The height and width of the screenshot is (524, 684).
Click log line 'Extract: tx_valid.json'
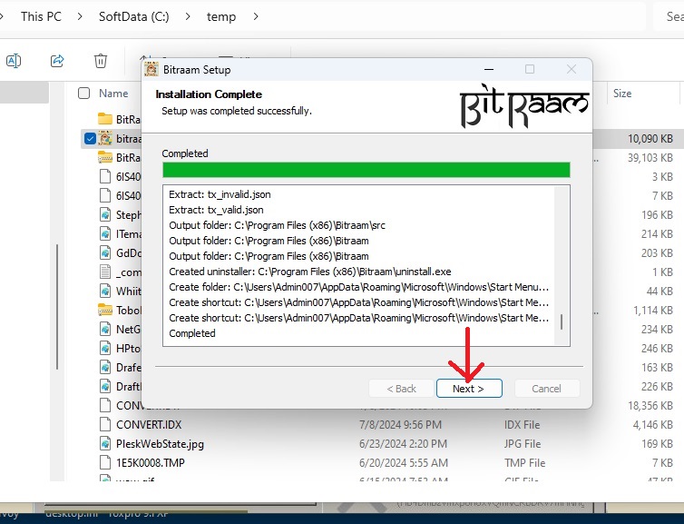[x=216, y=210]
